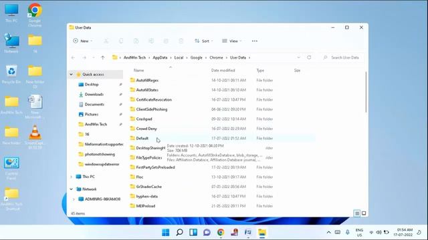The image size is (428, 240).
Task: Click the Search User Data field
Action: pos(342,57)
